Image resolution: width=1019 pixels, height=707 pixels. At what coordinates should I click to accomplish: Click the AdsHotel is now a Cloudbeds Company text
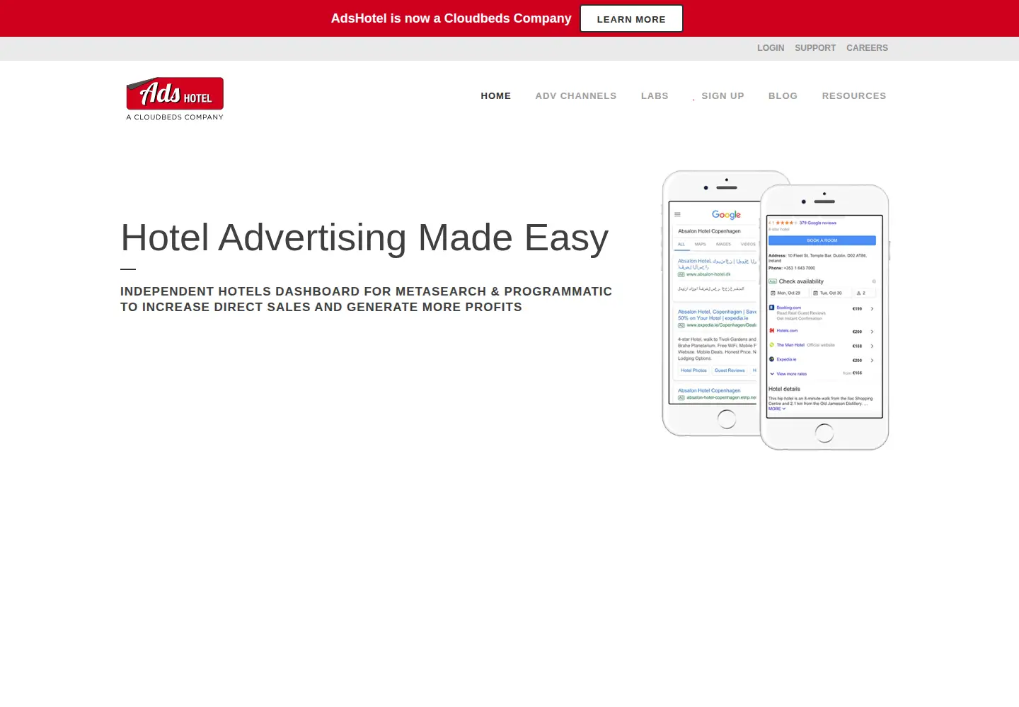coord(451,18)
